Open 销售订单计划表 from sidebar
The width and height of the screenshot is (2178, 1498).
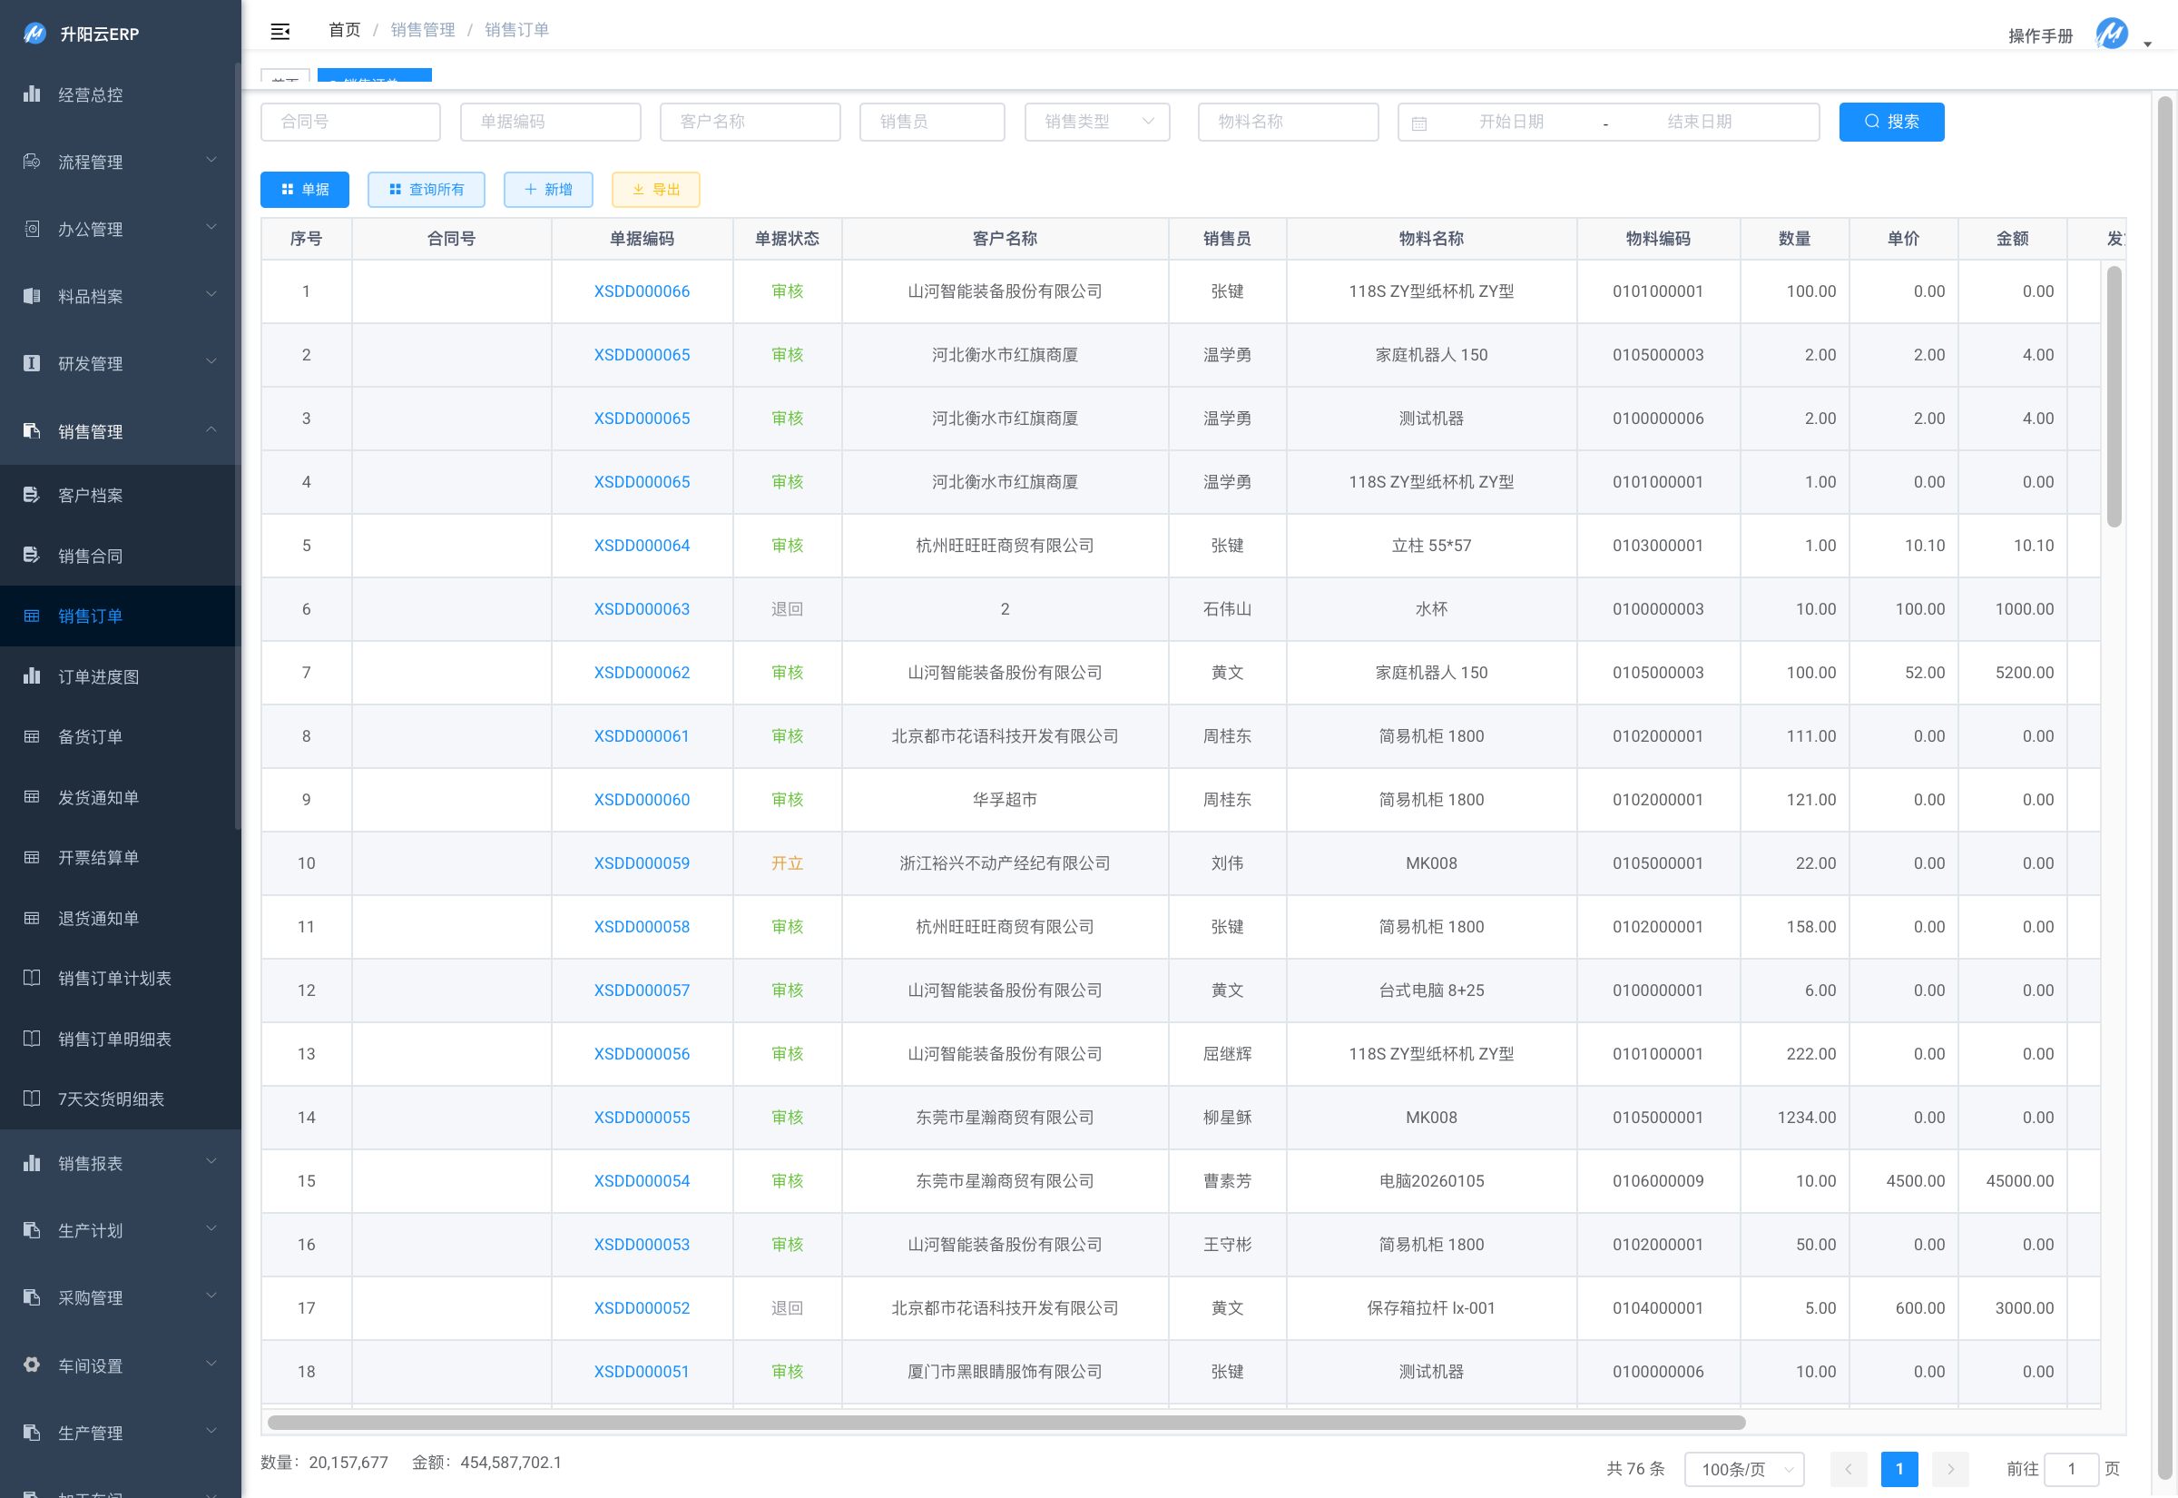pyautogui.click(x=114, y=978)
